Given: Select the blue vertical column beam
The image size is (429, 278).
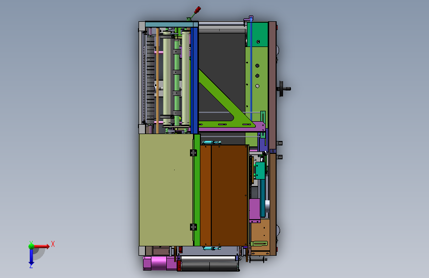Looking at the screenshot, I should [x=194, y=80].
